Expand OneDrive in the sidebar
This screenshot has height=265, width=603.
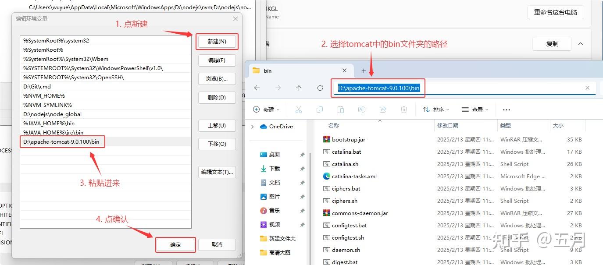point(252,126)
